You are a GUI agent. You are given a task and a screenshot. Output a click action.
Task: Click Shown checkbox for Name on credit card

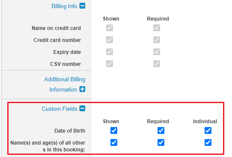[x=110, y=28]
